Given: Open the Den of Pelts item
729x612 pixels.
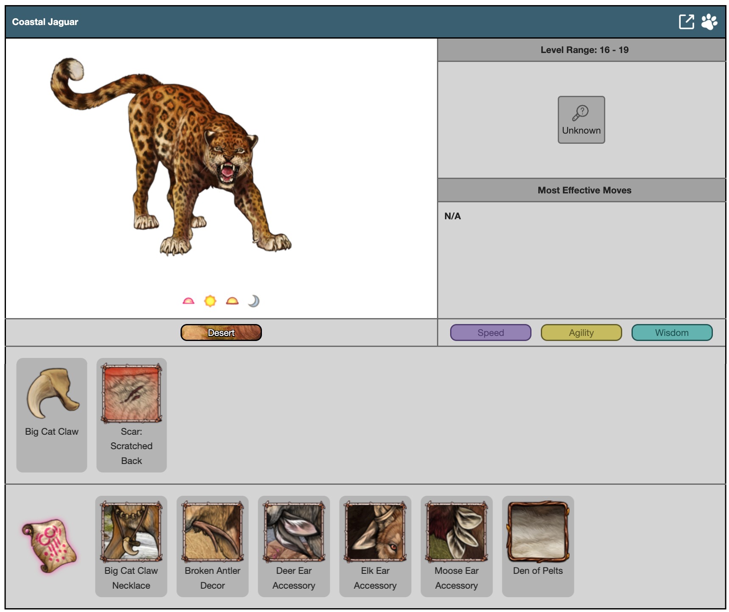Looking at the screenshot, I should (538, 546).
